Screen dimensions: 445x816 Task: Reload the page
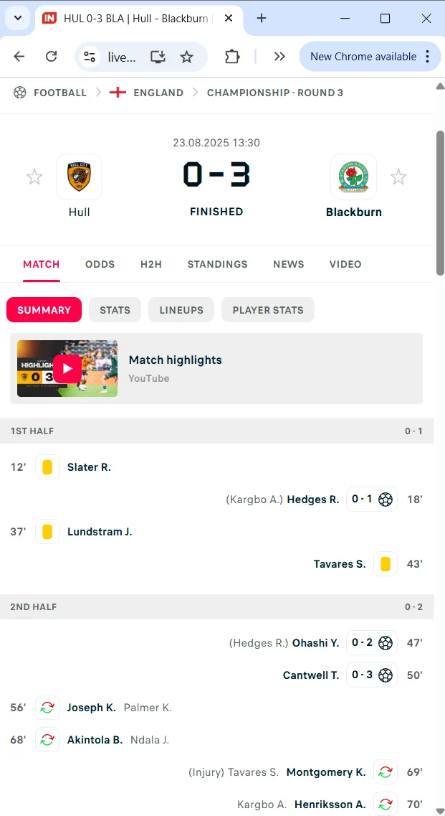coord(52,57)
